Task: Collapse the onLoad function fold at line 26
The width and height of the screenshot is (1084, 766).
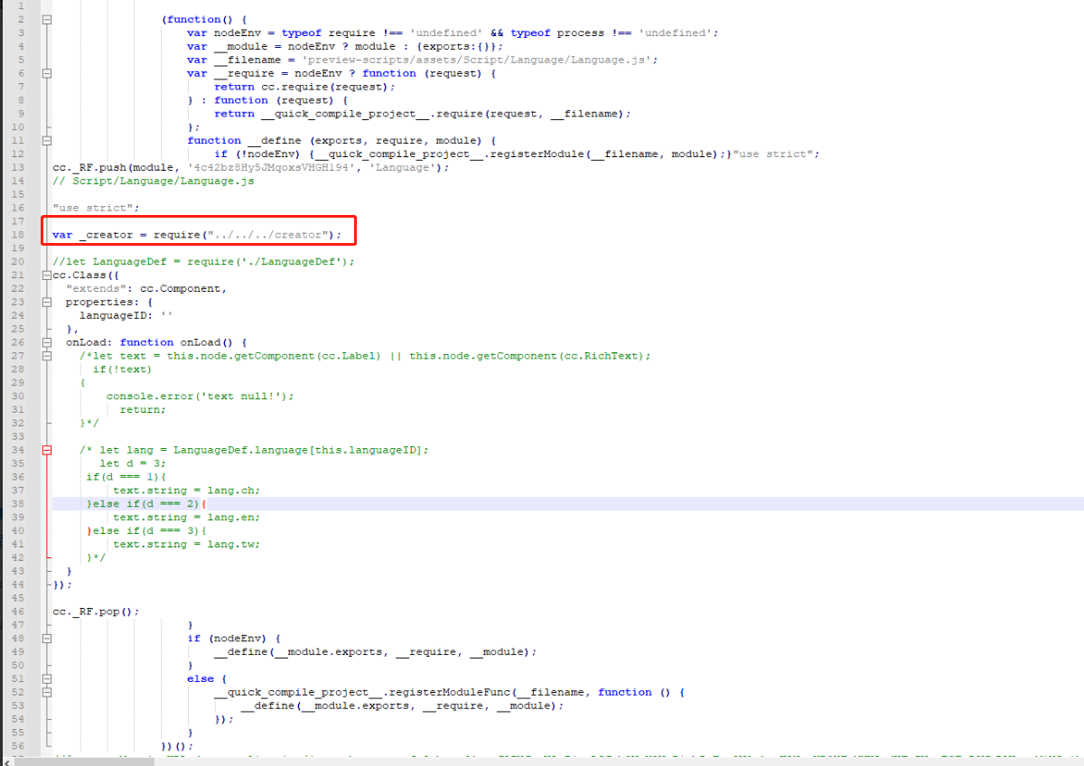Action: pyautogui.click(x=47, y=342)
